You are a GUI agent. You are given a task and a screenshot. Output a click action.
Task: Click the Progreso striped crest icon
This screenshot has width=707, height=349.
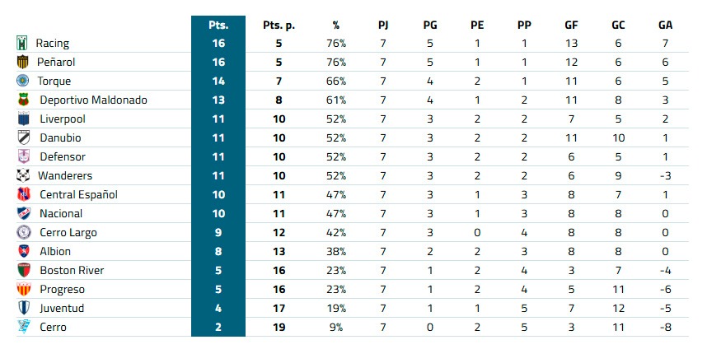pos(22,289)
